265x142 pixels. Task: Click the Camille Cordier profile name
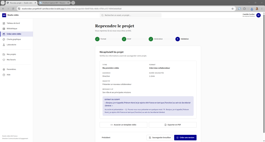click(x=249, y=14)
